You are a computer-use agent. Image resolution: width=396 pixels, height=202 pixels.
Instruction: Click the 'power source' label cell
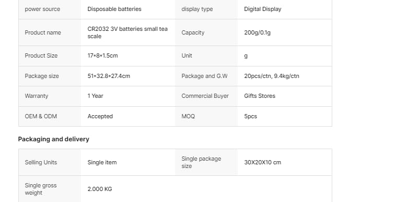pos(50,9)
